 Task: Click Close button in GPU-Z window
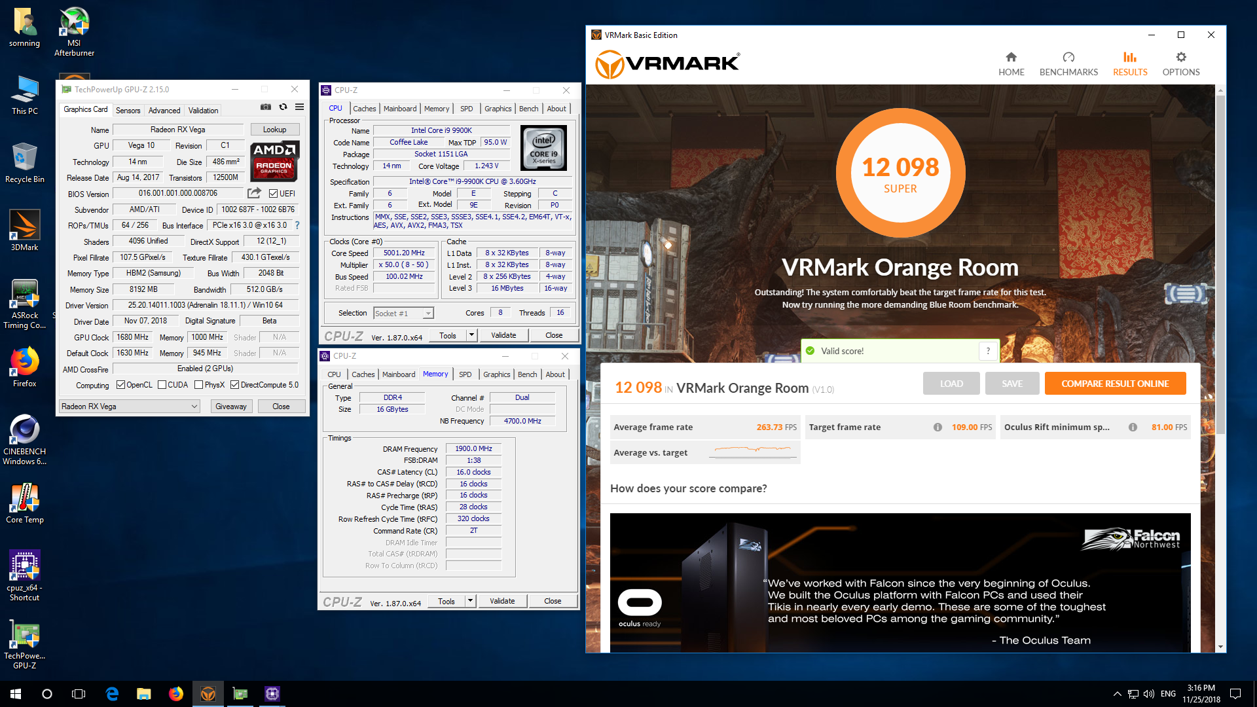pyautogui.click(x=281, y=407)
